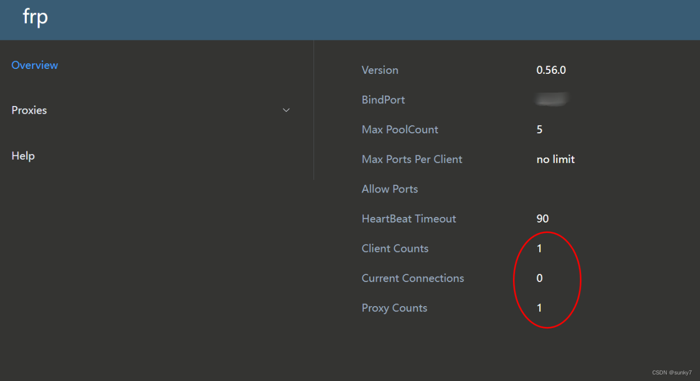Expand the Proxies menu chevron arrow
Viewport: 700px width, 381px height.
tap(286, 110)
